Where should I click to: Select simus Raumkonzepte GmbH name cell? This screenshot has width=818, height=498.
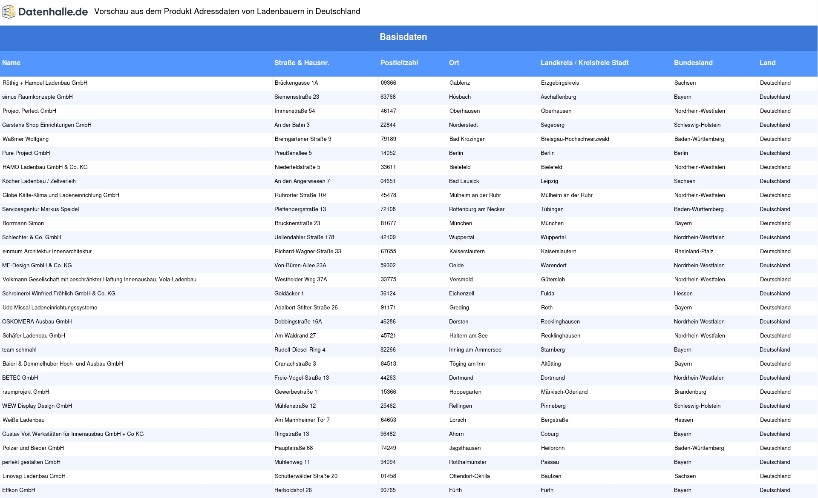[37, 97]
